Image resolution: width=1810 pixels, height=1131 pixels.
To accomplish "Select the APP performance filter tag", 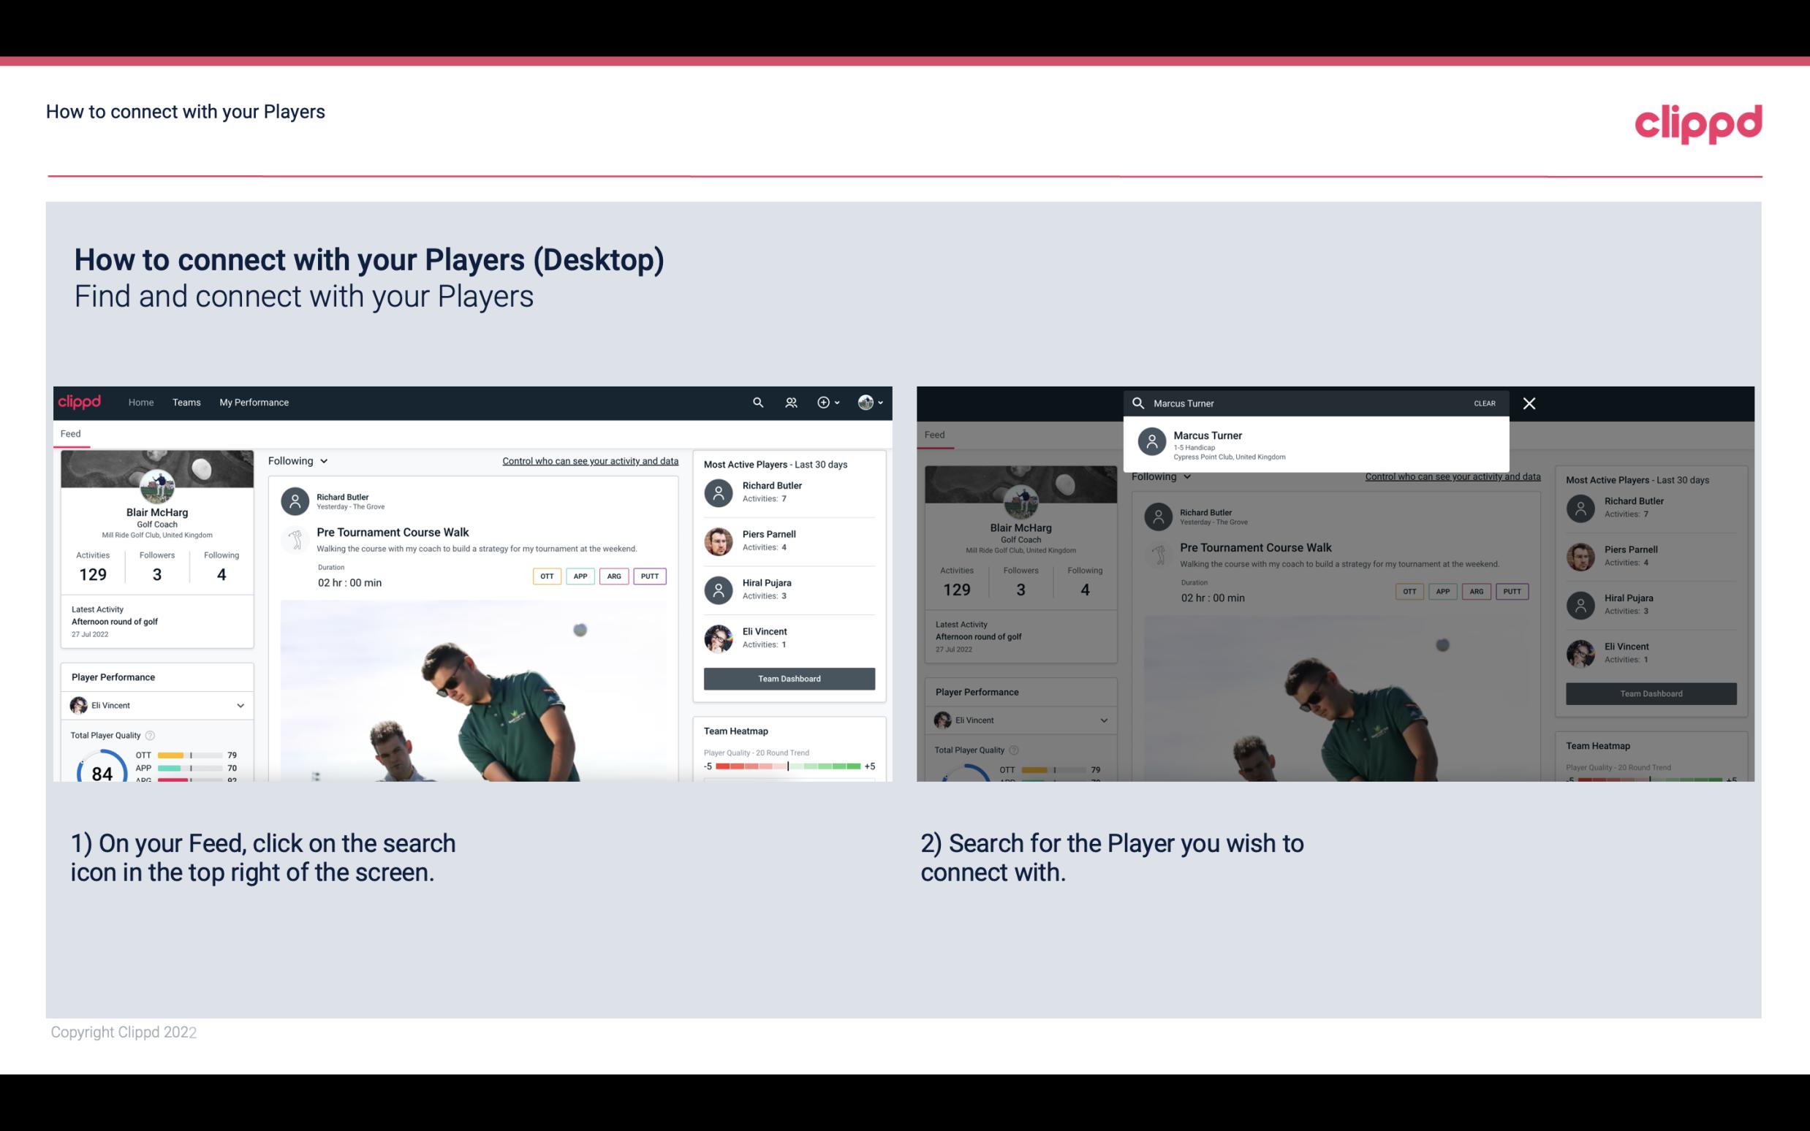I will coord(580,576).
